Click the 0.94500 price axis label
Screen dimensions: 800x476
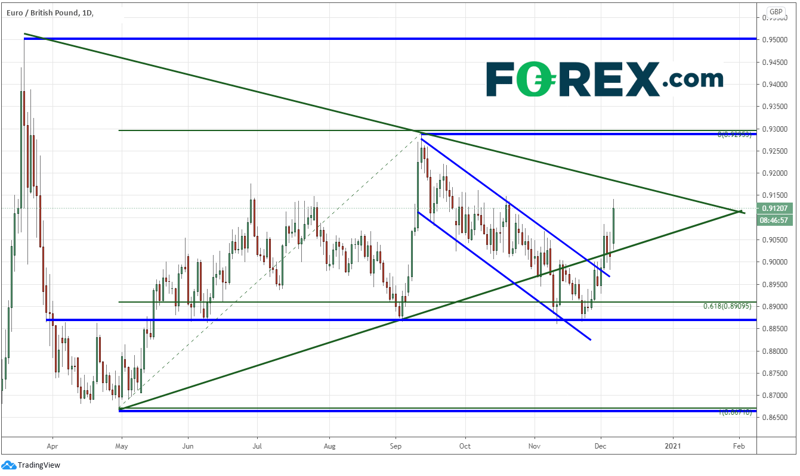click(x=774, y=63)
